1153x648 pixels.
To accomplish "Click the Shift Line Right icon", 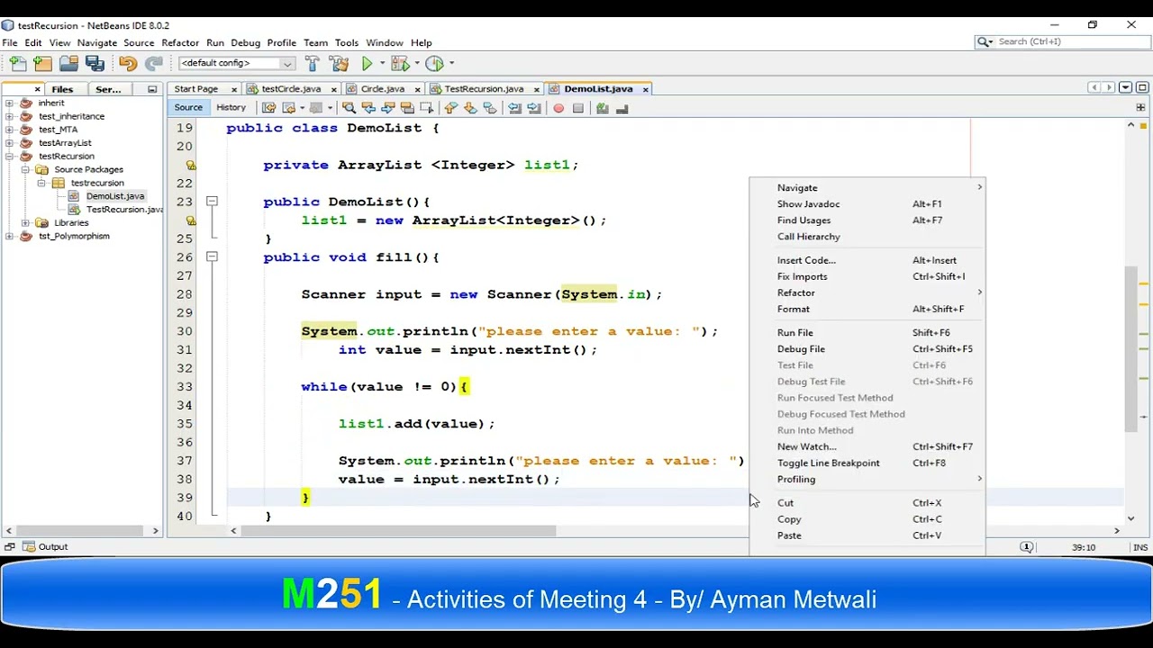I will [533, 108].
